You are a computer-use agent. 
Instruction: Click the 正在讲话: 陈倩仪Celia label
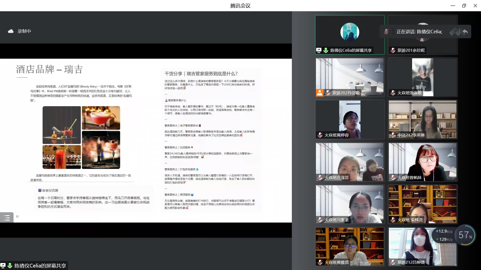click(419, 32)
